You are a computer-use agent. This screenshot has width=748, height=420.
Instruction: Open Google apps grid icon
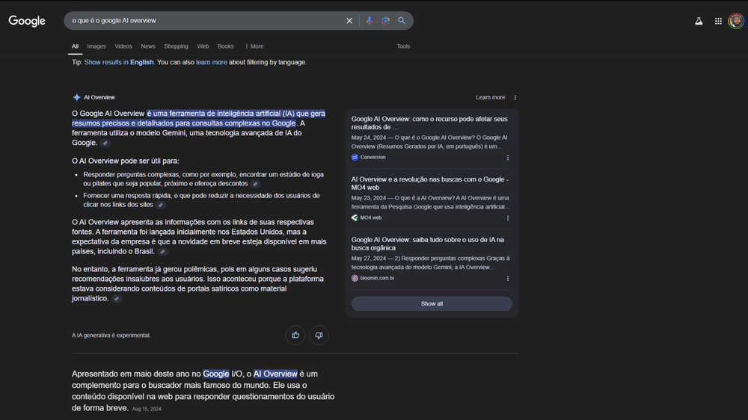point(718,21)
